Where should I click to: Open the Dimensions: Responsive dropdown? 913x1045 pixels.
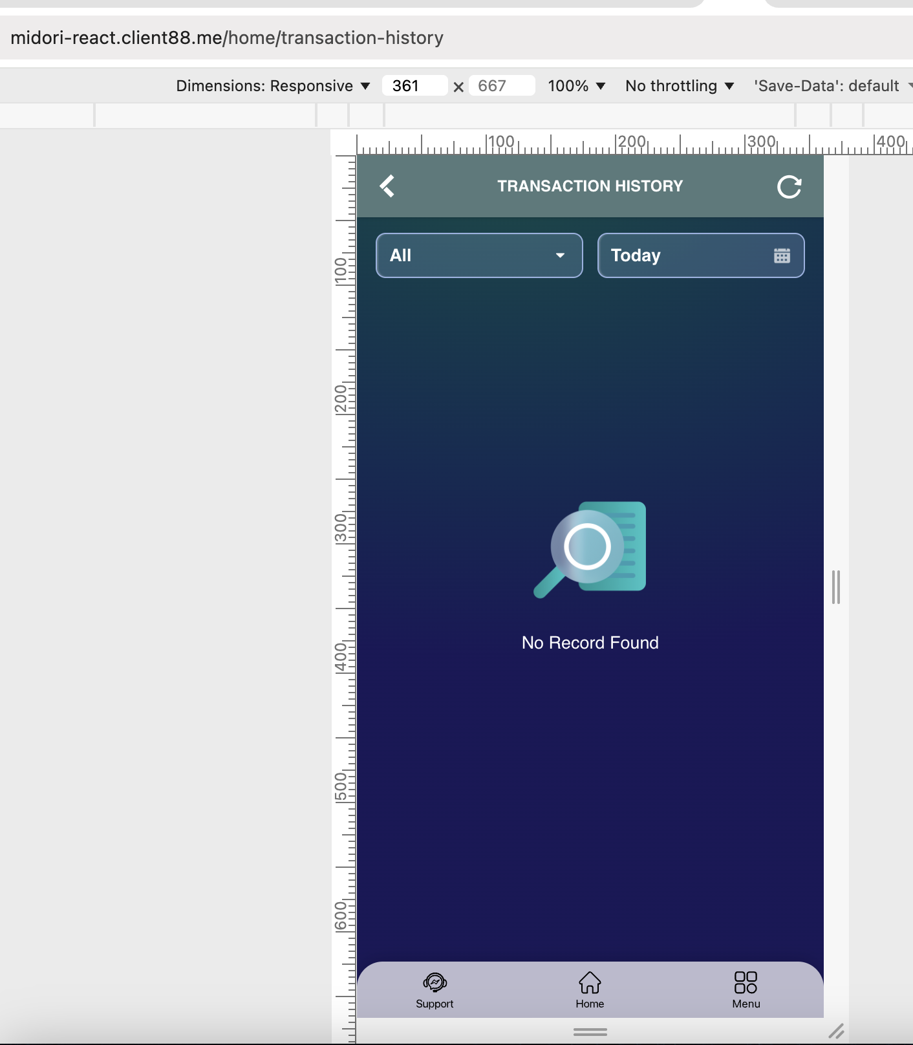pyautogui.click(x=273, y=86)
